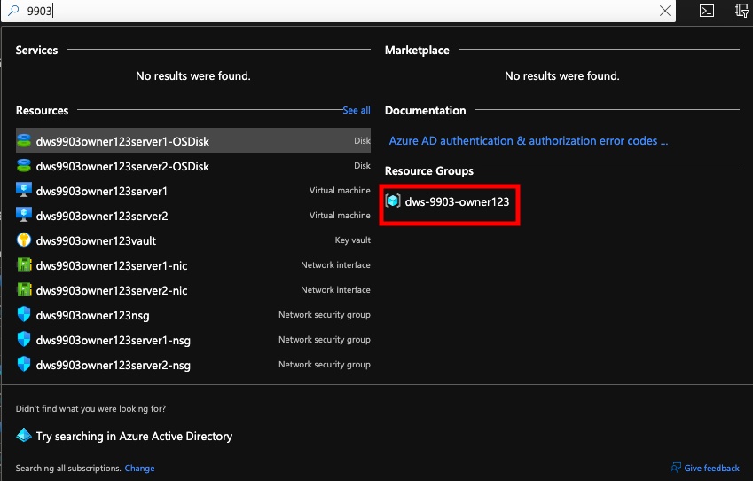Click inside the search field containing 9903
Screen dimensions: 753x481
[336, 11]
